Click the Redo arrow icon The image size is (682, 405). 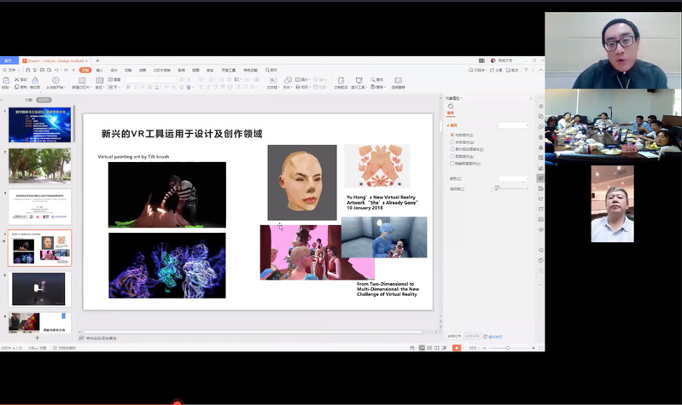[x=66, y=70]
